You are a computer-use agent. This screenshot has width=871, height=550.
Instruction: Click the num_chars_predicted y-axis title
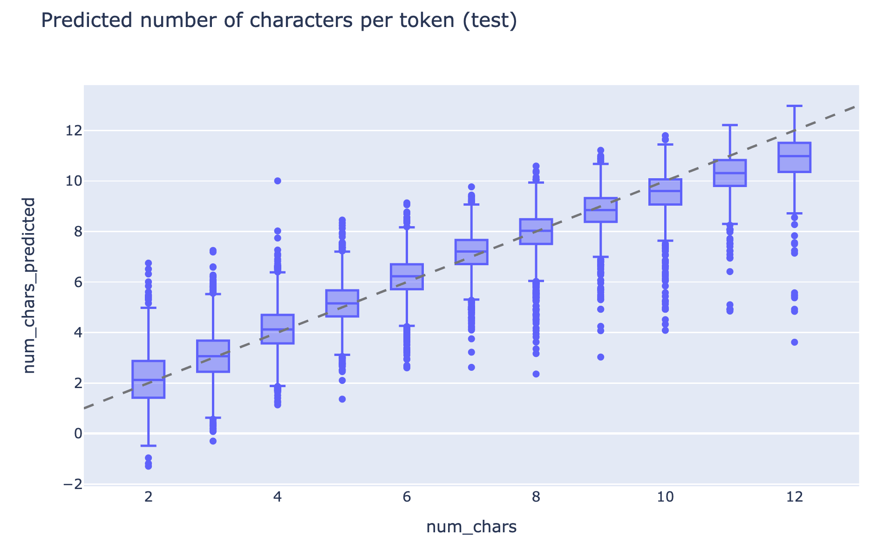[29, 285]
